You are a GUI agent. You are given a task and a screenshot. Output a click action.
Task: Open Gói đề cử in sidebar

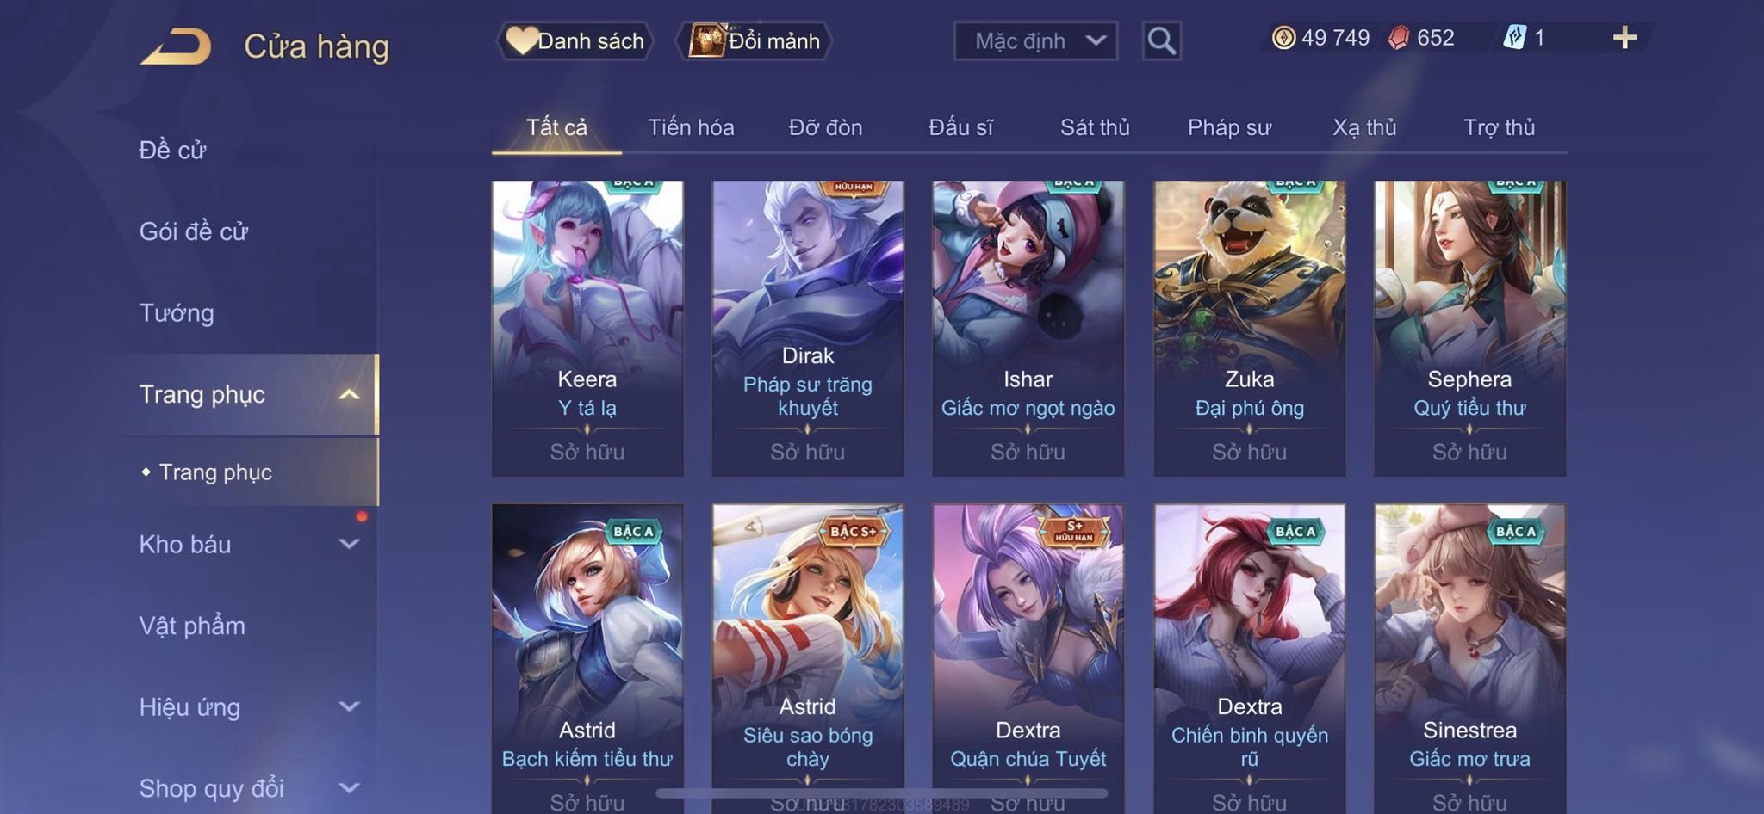(x=194, y=231)
